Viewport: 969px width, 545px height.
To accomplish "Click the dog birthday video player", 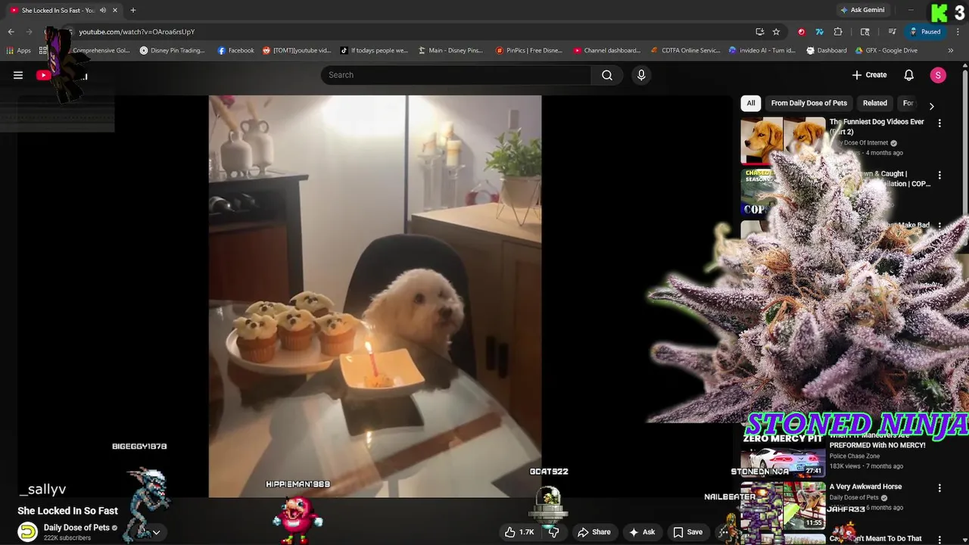I will point(375,296).
